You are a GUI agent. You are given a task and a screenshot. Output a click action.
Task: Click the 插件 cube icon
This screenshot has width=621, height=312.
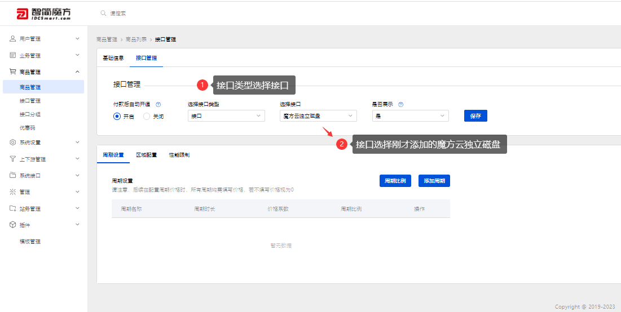click(x=12, y=225)
